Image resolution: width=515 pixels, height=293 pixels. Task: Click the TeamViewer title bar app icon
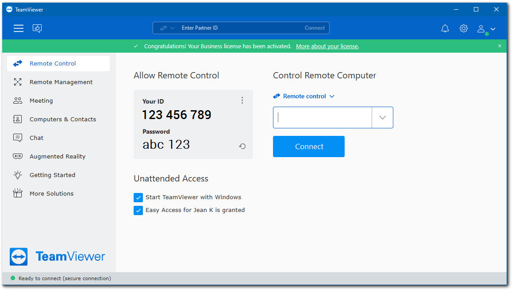(x=9, y=10)
